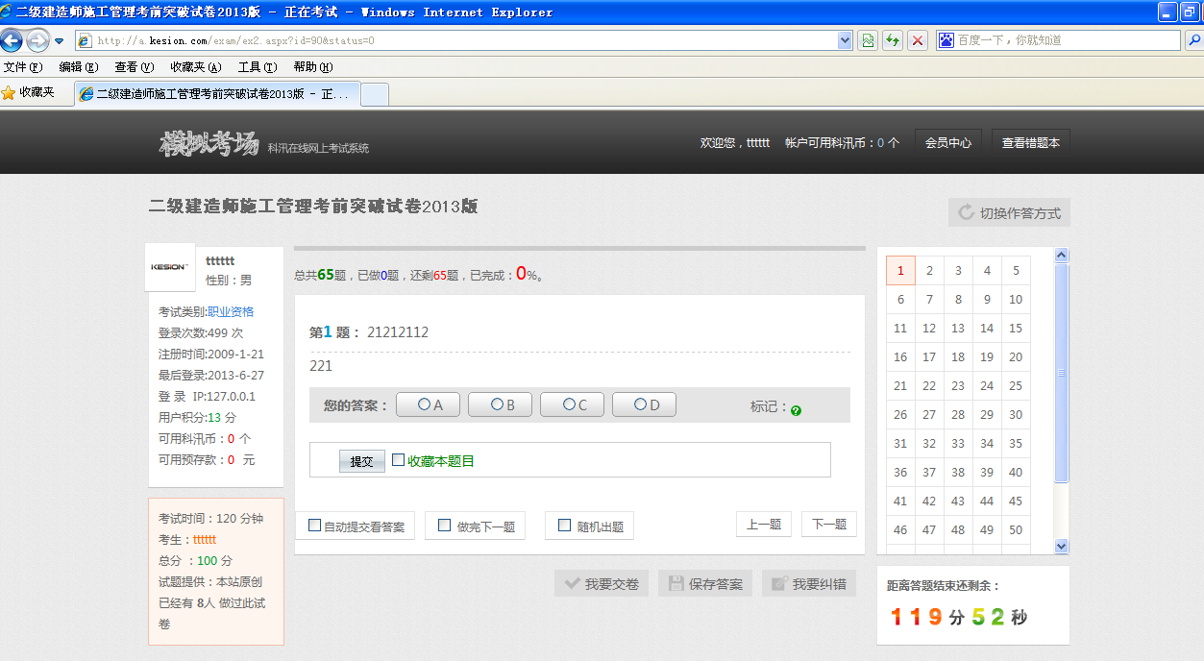Click the Stop loading red X icon
The height and width of the screenshot is (661, 1204).
[x=918, y=40]
